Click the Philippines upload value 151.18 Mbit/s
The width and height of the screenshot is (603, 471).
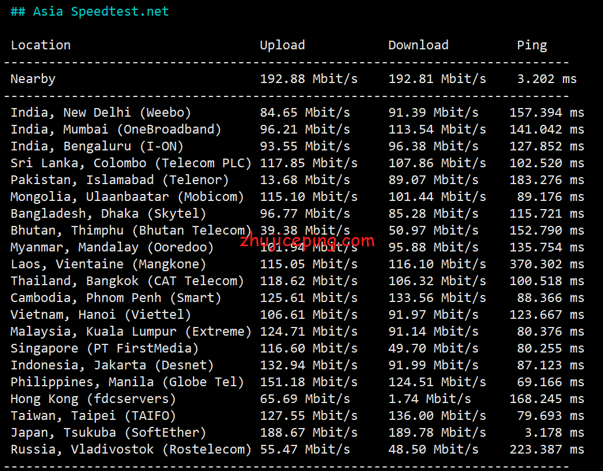point(308,382)
